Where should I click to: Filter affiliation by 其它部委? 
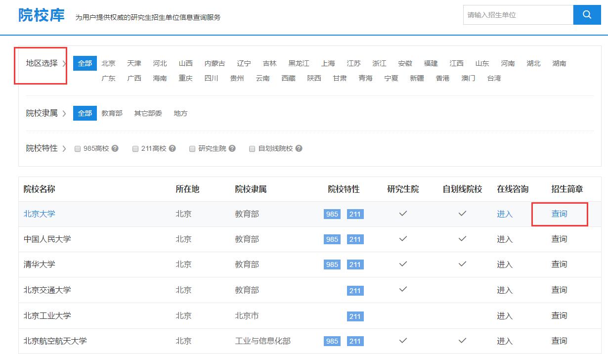coord(148,113)
